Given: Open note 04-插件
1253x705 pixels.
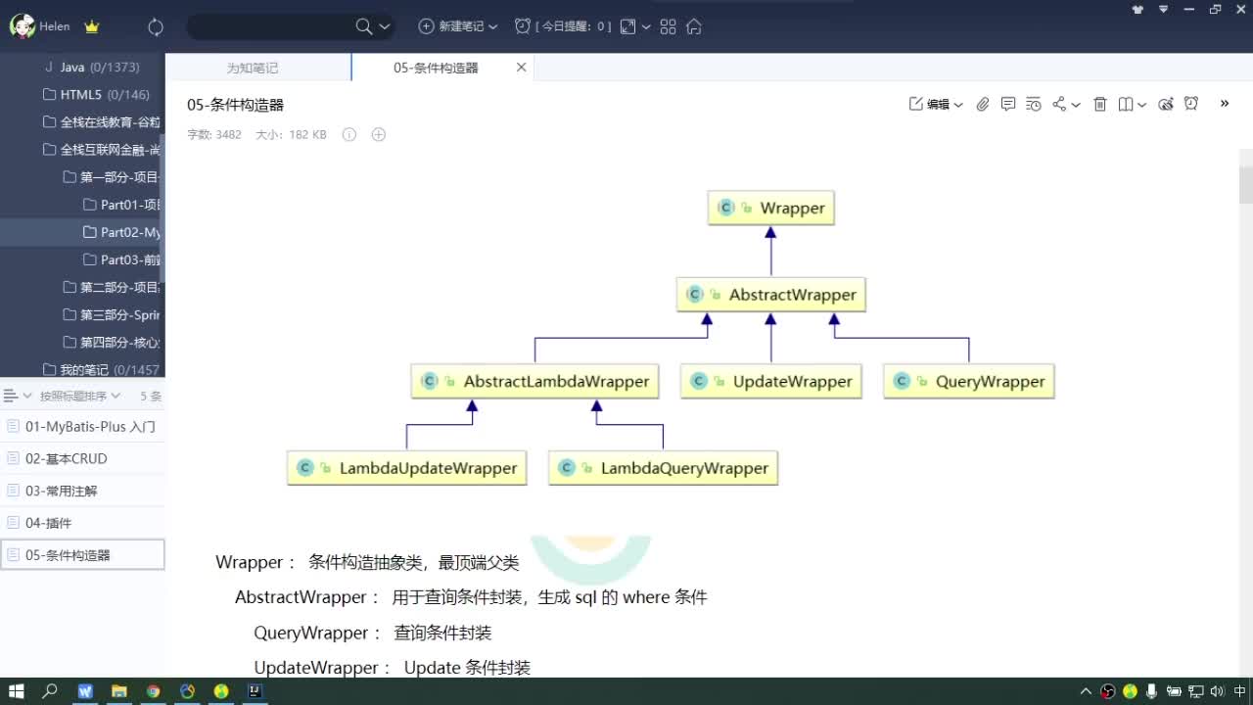Looking at the screenshot, I should pyautogui.click(x=82, y=523).
